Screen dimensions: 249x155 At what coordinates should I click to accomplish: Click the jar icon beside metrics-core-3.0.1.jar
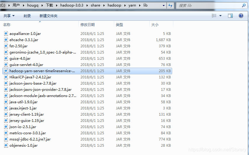point(6,133)
